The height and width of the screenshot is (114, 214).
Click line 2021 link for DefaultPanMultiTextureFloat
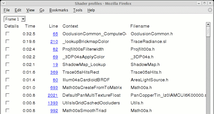(53, 95)
